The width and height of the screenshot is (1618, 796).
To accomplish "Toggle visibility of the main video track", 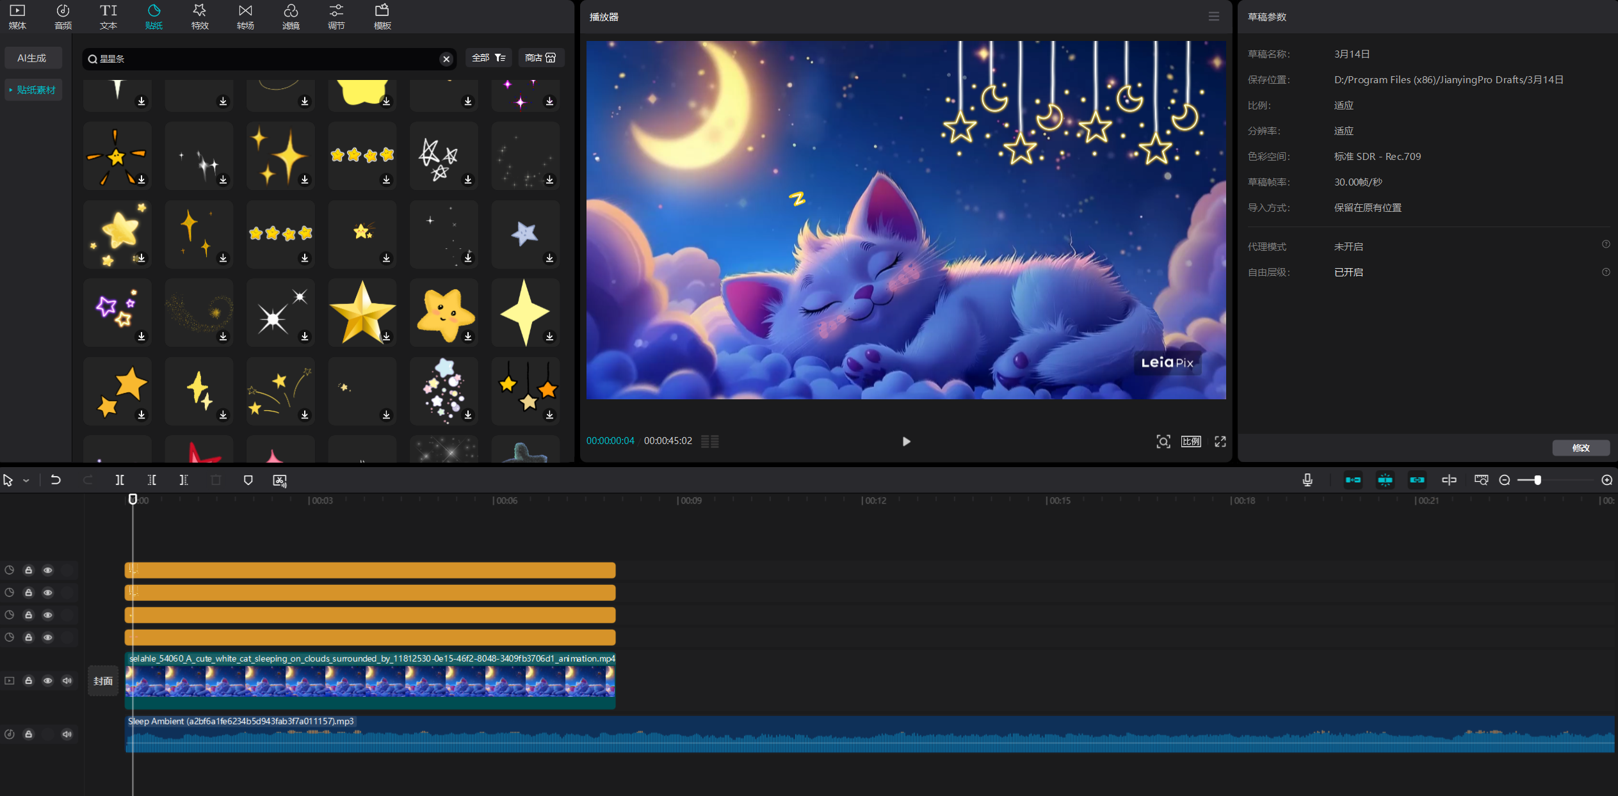I will coord(48,681).
